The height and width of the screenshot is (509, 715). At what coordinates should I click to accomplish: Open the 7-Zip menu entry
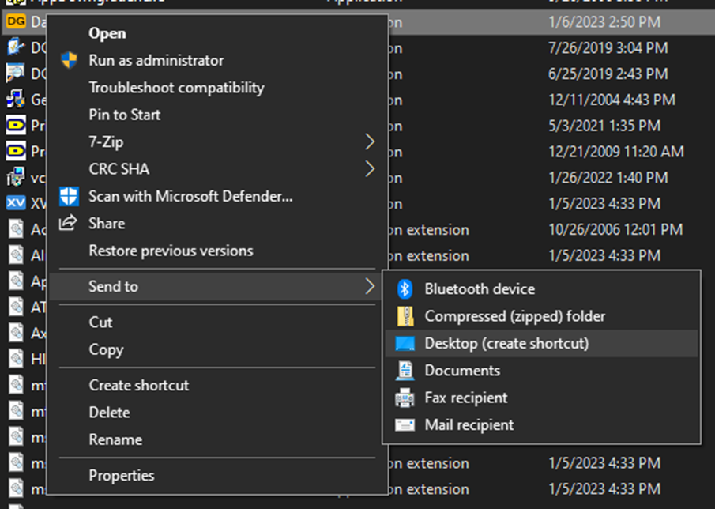click(106, 141)
